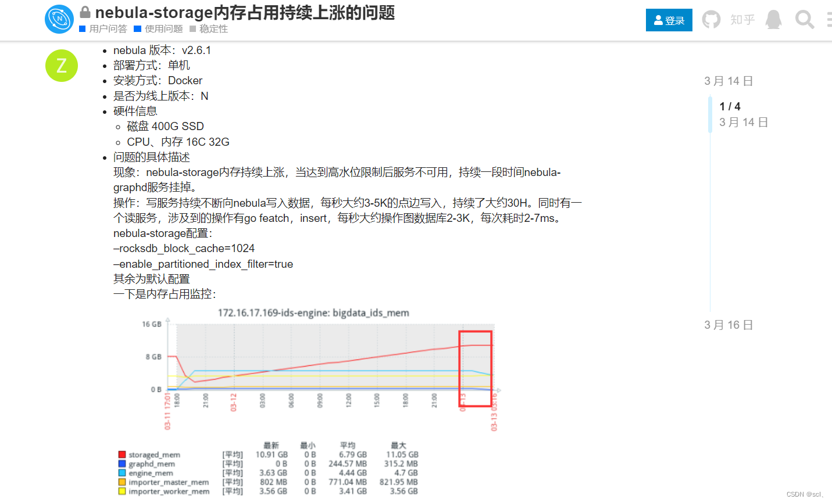Click the cyan engine_mem legend swatch
832x503 pixels.
point(122,473)
